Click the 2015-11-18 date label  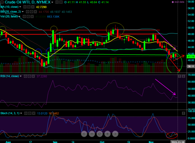[178, 142]
